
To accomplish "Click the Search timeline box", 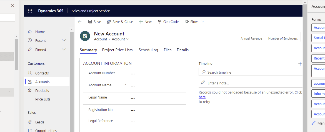I will 250,72.
